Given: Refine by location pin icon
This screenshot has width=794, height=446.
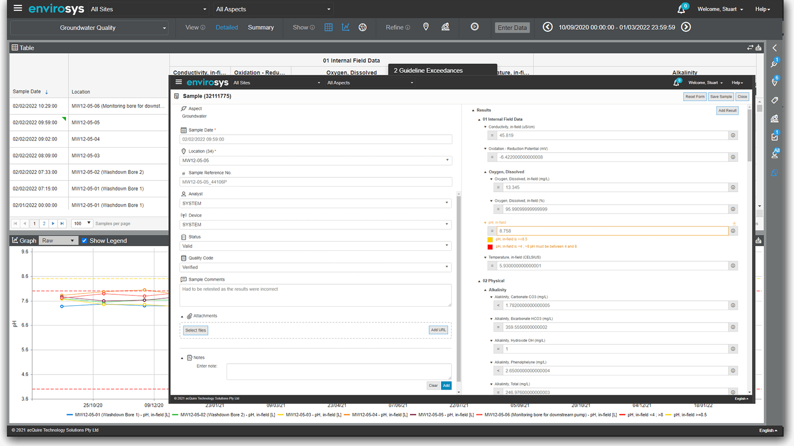Looking at the screenshot, I should click(426, 27).
